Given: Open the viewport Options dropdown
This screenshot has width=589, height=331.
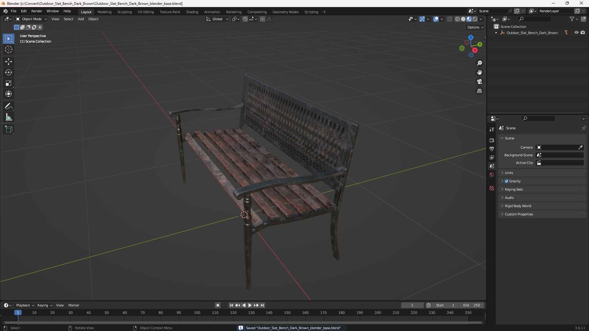Looking at the screenshot, I should (475, 27).
